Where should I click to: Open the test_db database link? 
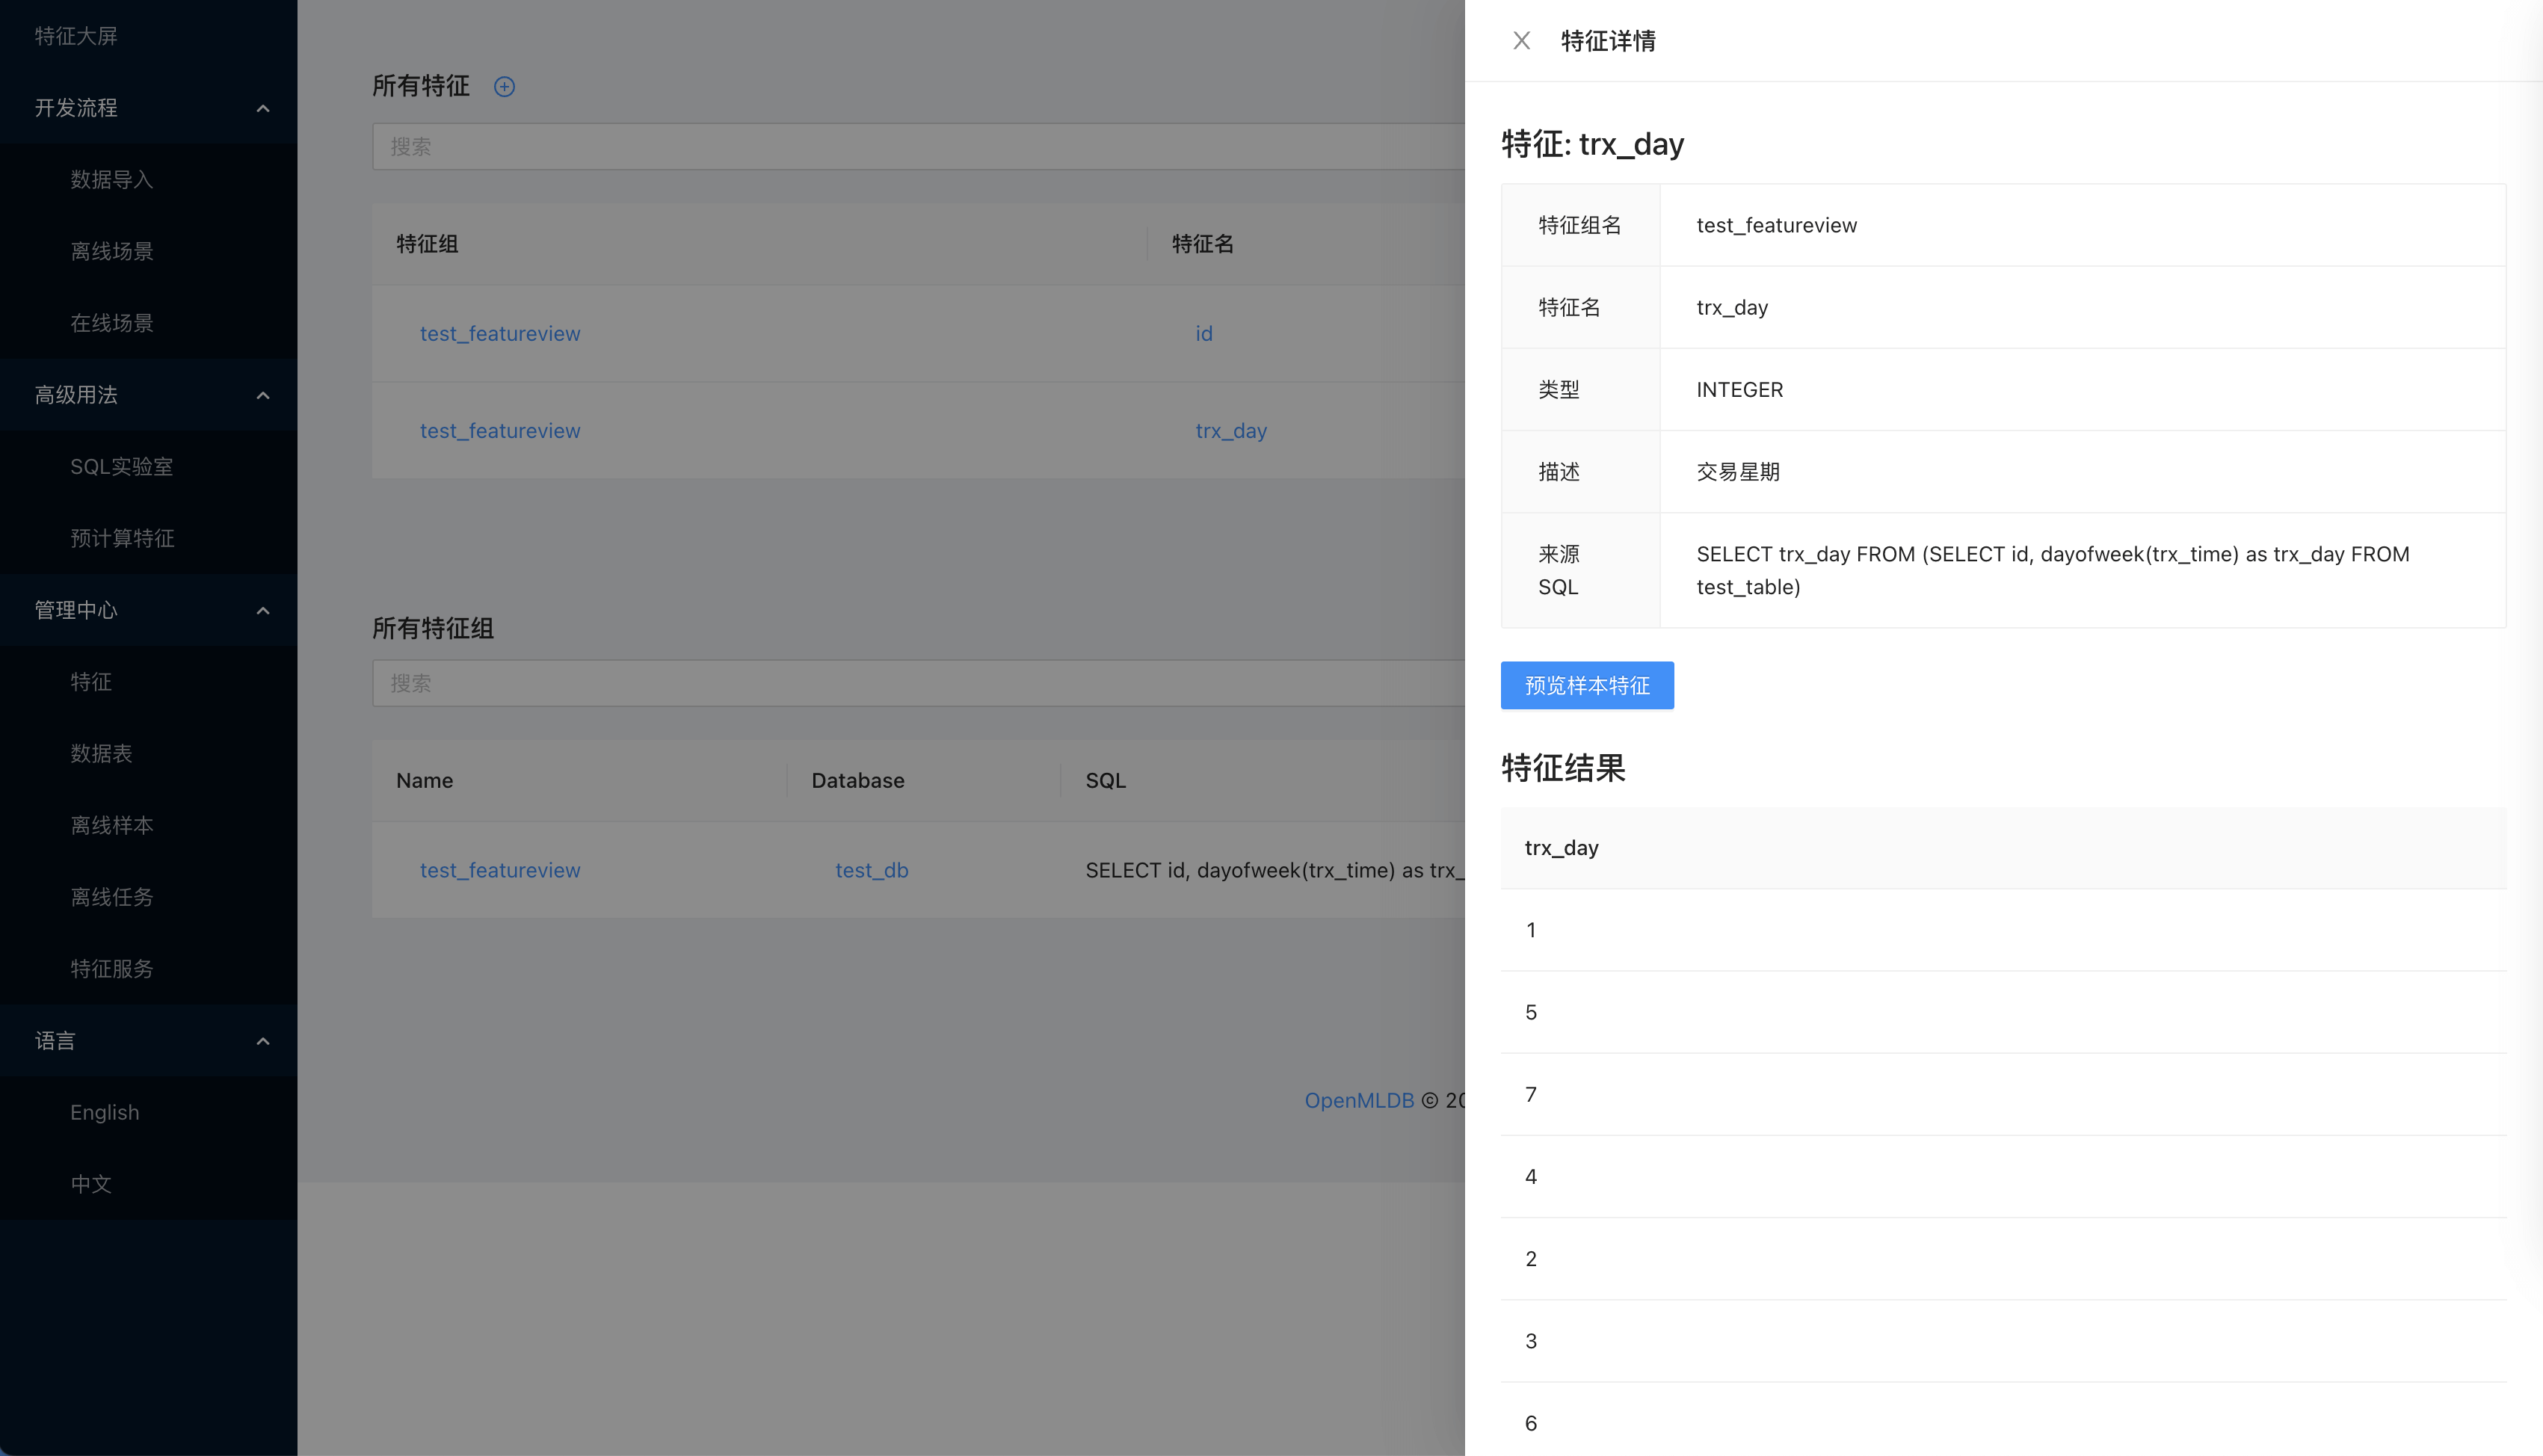[871, 870]
